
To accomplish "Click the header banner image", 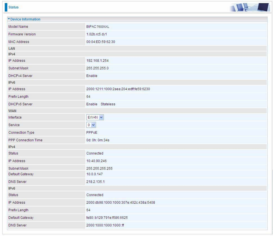I will click(250, 7).
